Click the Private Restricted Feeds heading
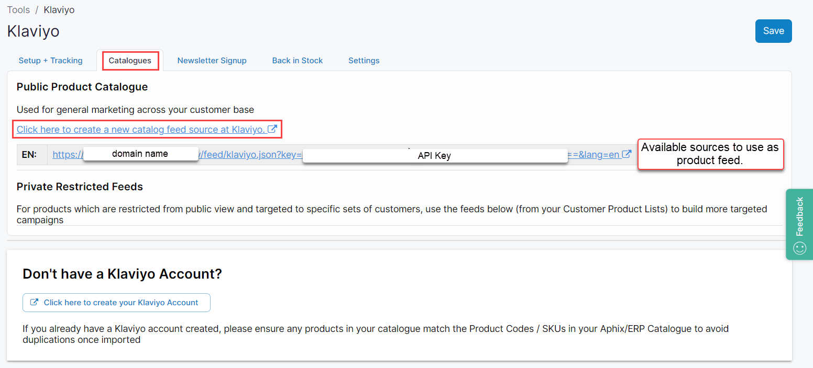 [x=80, y=187]
